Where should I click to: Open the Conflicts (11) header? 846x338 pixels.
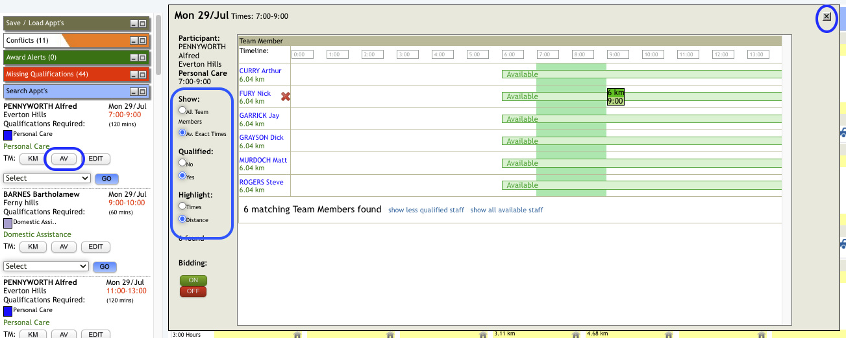[76, 41]
